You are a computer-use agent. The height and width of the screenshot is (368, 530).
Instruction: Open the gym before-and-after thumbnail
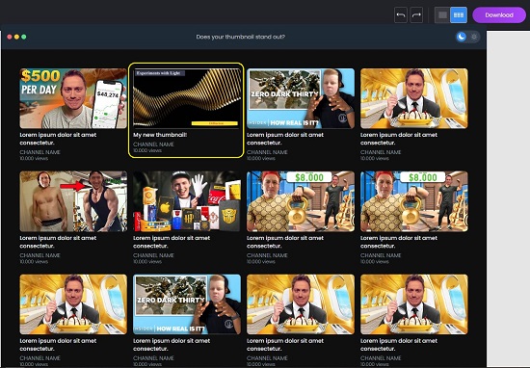(73, 201)
